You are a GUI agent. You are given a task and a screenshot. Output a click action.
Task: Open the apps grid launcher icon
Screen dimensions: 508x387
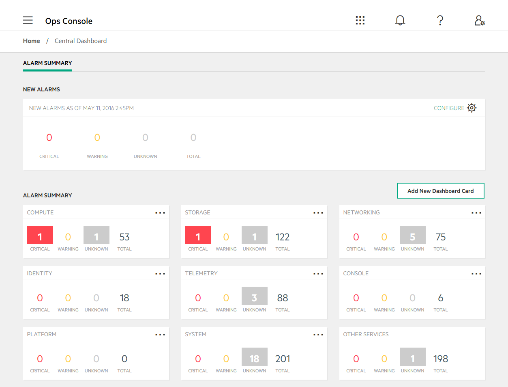coord(360,20)
